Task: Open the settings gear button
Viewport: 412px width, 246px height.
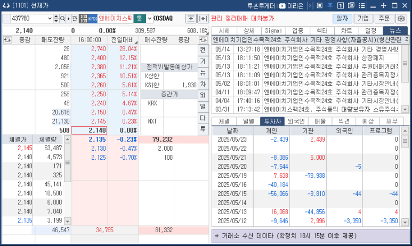Action: point(401,19)
